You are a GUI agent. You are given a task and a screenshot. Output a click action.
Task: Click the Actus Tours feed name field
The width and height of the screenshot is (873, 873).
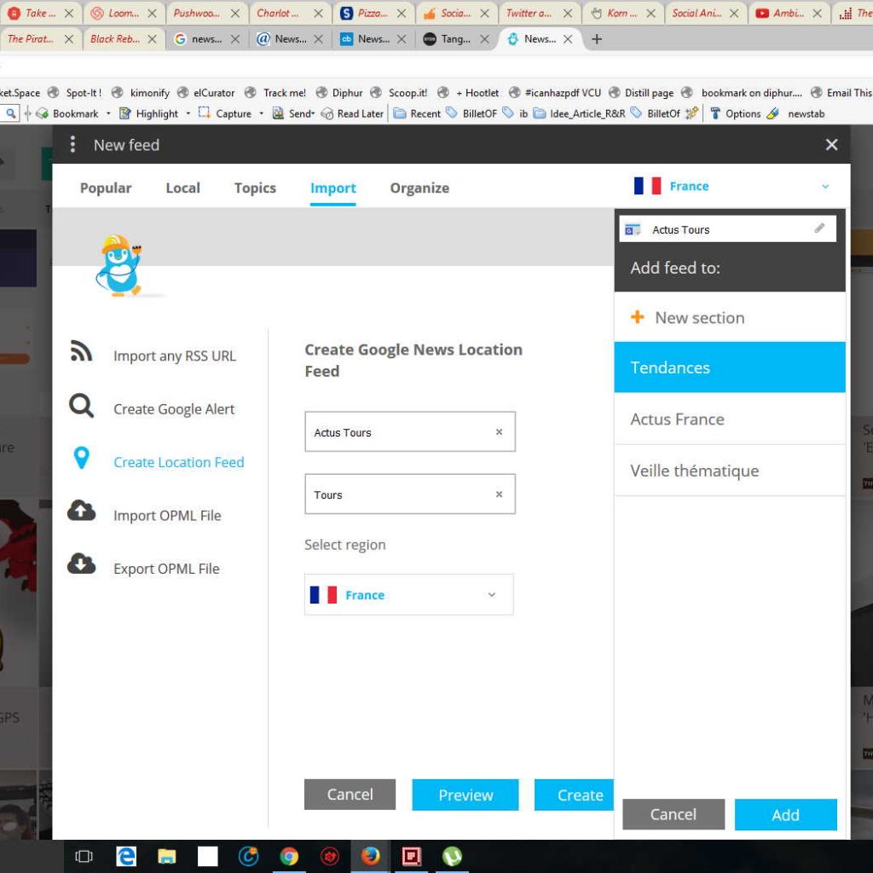(x=410, y=432)
